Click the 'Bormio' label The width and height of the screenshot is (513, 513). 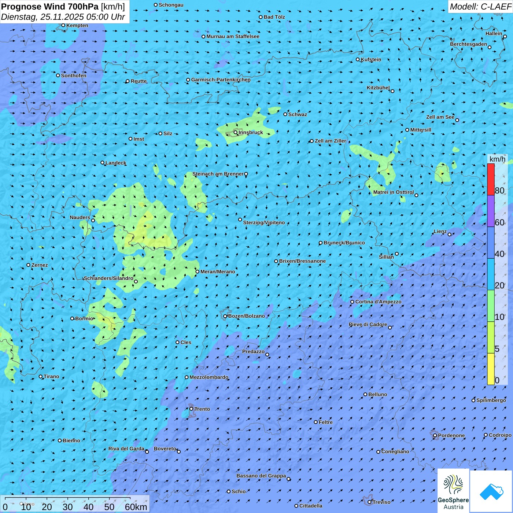coord(84,318)
